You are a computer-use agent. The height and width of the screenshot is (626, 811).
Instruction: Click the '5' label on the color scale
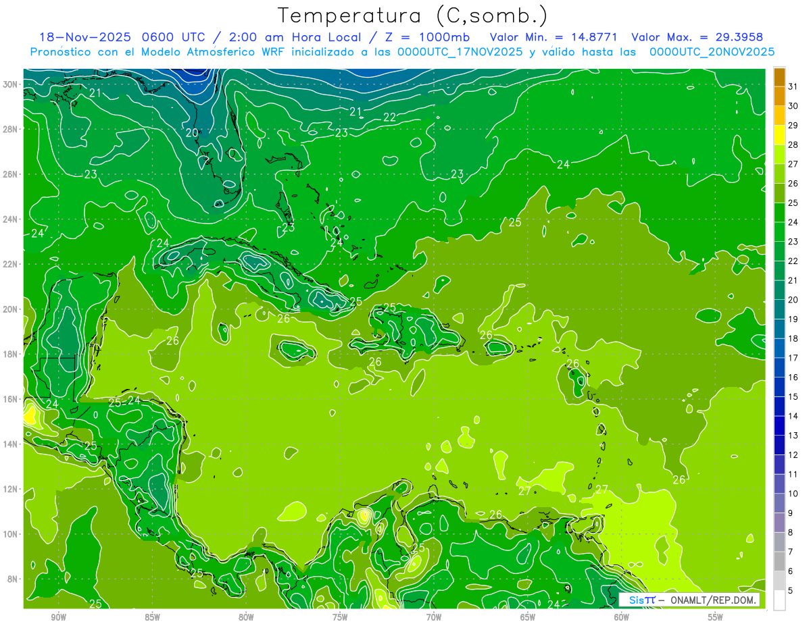[791, 591]
